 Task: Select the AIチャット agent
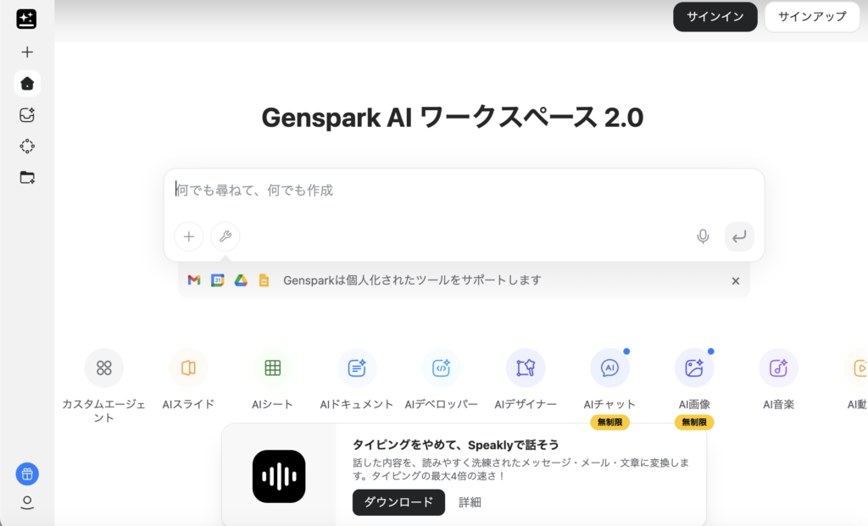pyautogui.click(x=609, y=368)
